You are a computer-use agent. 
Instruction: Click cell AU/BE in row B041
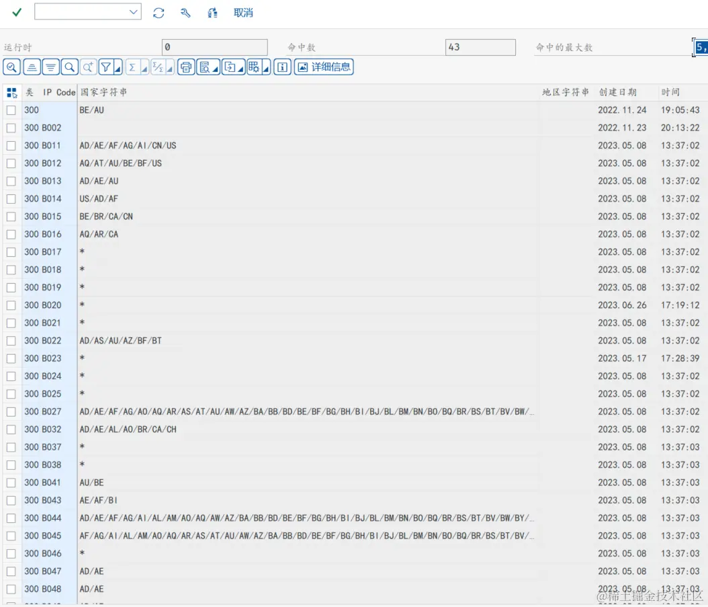click(91, 483)
